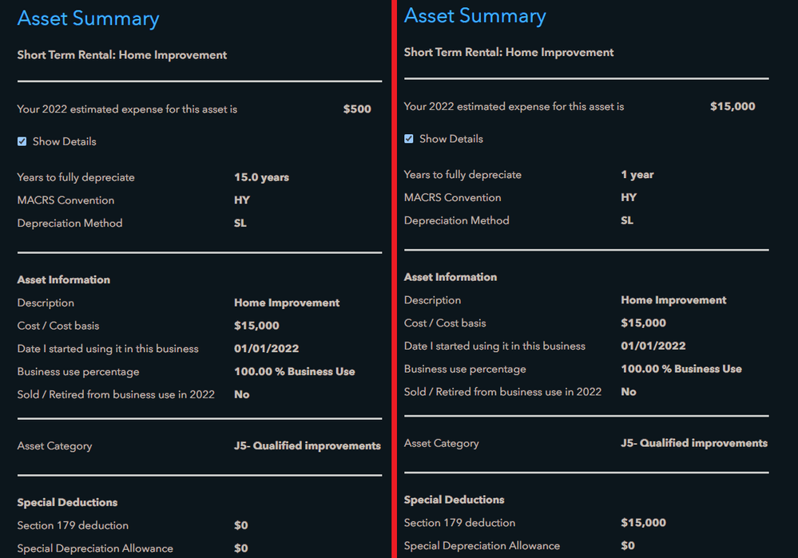Screen dimensions: 798x558
Task: Click right Asset Summary heading
Action: click(474, 16)
